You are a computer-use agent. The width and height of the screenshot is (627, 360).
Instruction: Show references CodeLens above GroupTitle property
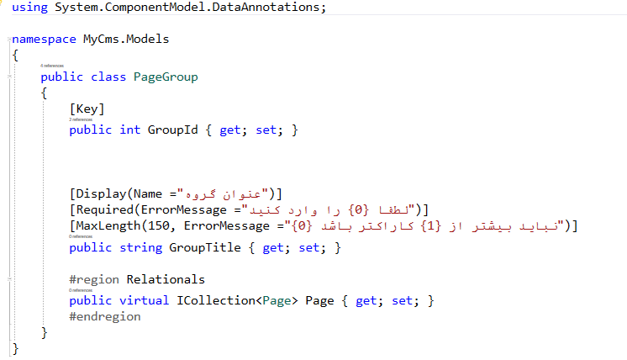click(82, 237)
